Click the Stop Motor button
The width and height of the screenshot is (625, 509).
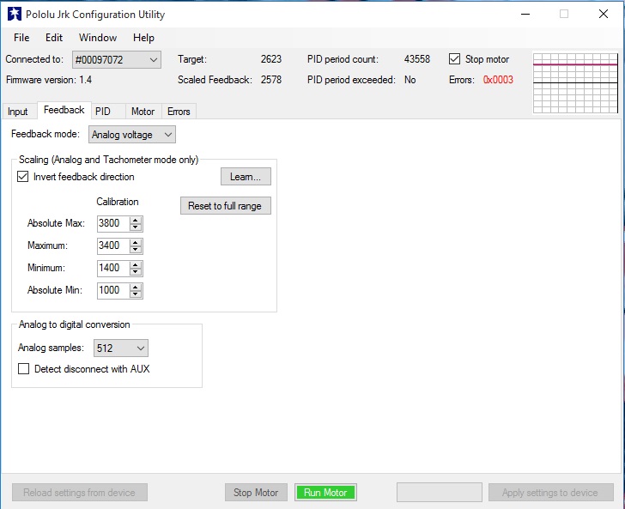[256, 492]
